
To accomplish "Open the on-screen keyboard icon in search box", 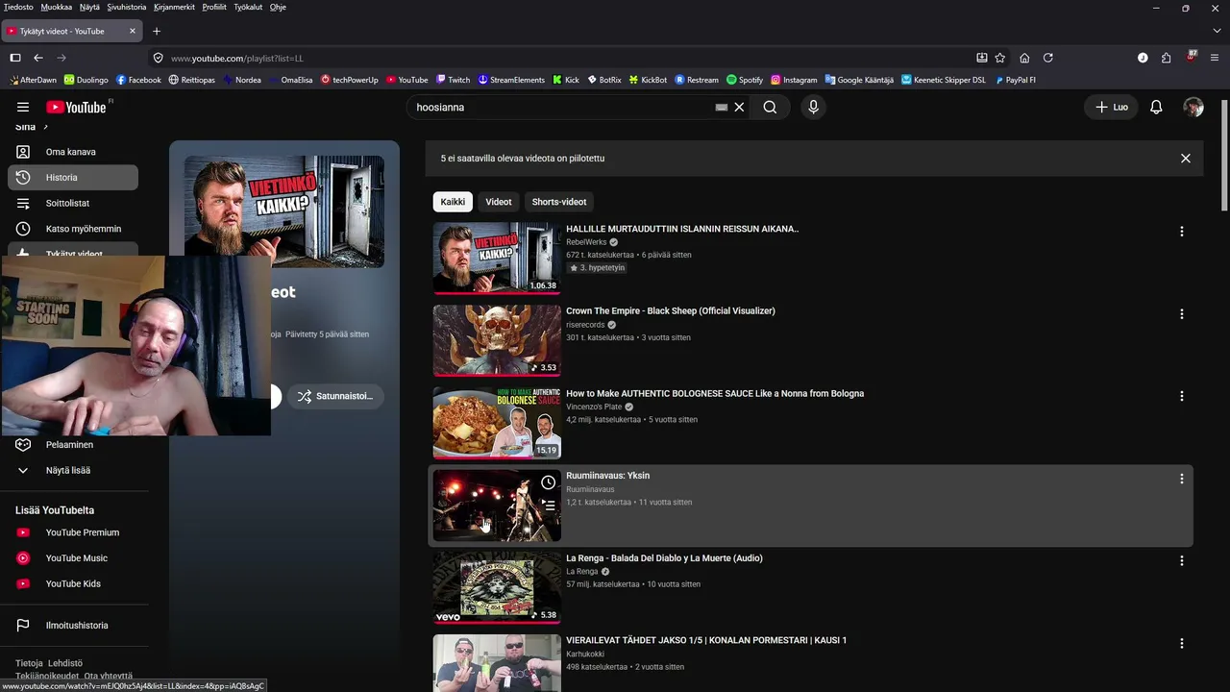I will click(722, 108).
